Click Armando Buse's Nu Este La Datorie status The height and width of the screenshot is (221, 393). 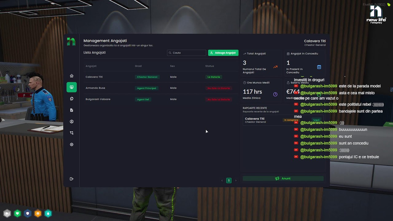click(x=219, y=88)
